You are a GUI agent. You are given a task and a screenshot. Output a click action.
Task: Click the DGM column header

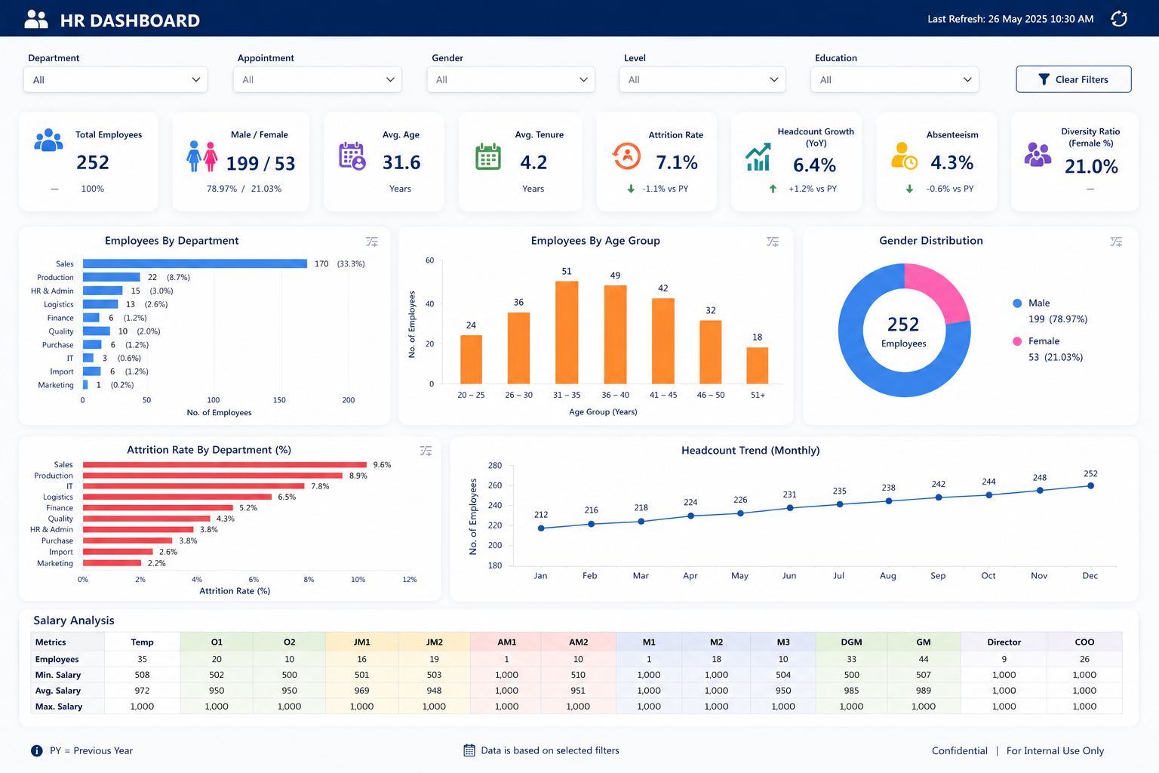[x=851, y=642]
